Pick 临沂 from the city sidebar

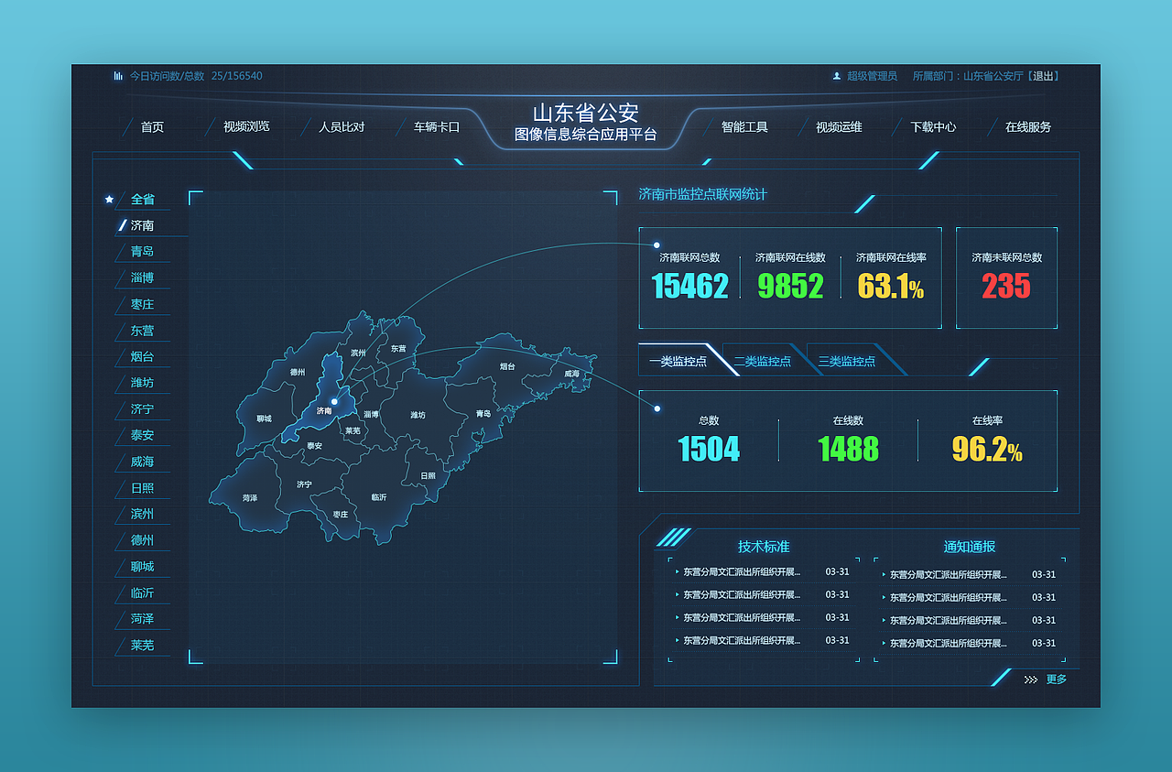(142, 593)
